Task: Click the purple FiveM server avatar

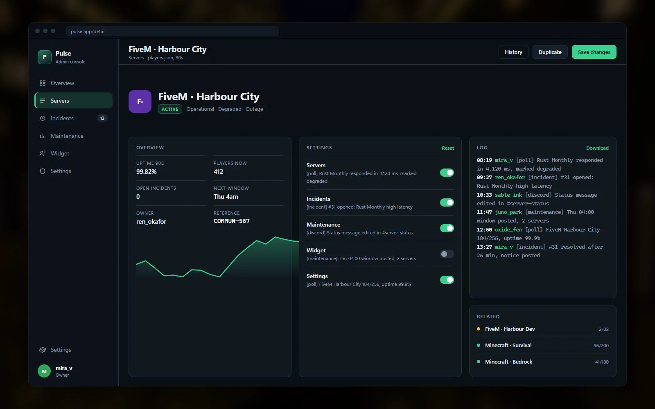Action: [140, 101]
